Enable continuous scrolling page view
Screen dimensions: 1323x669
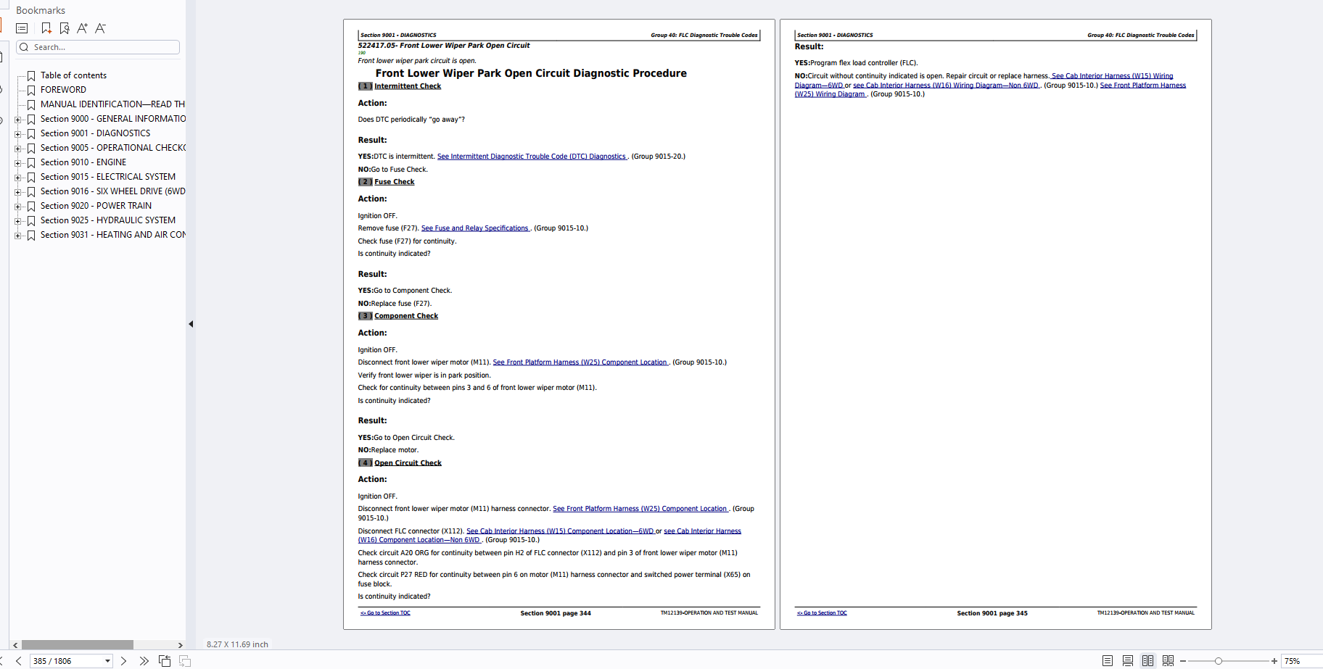(1127, 661)
